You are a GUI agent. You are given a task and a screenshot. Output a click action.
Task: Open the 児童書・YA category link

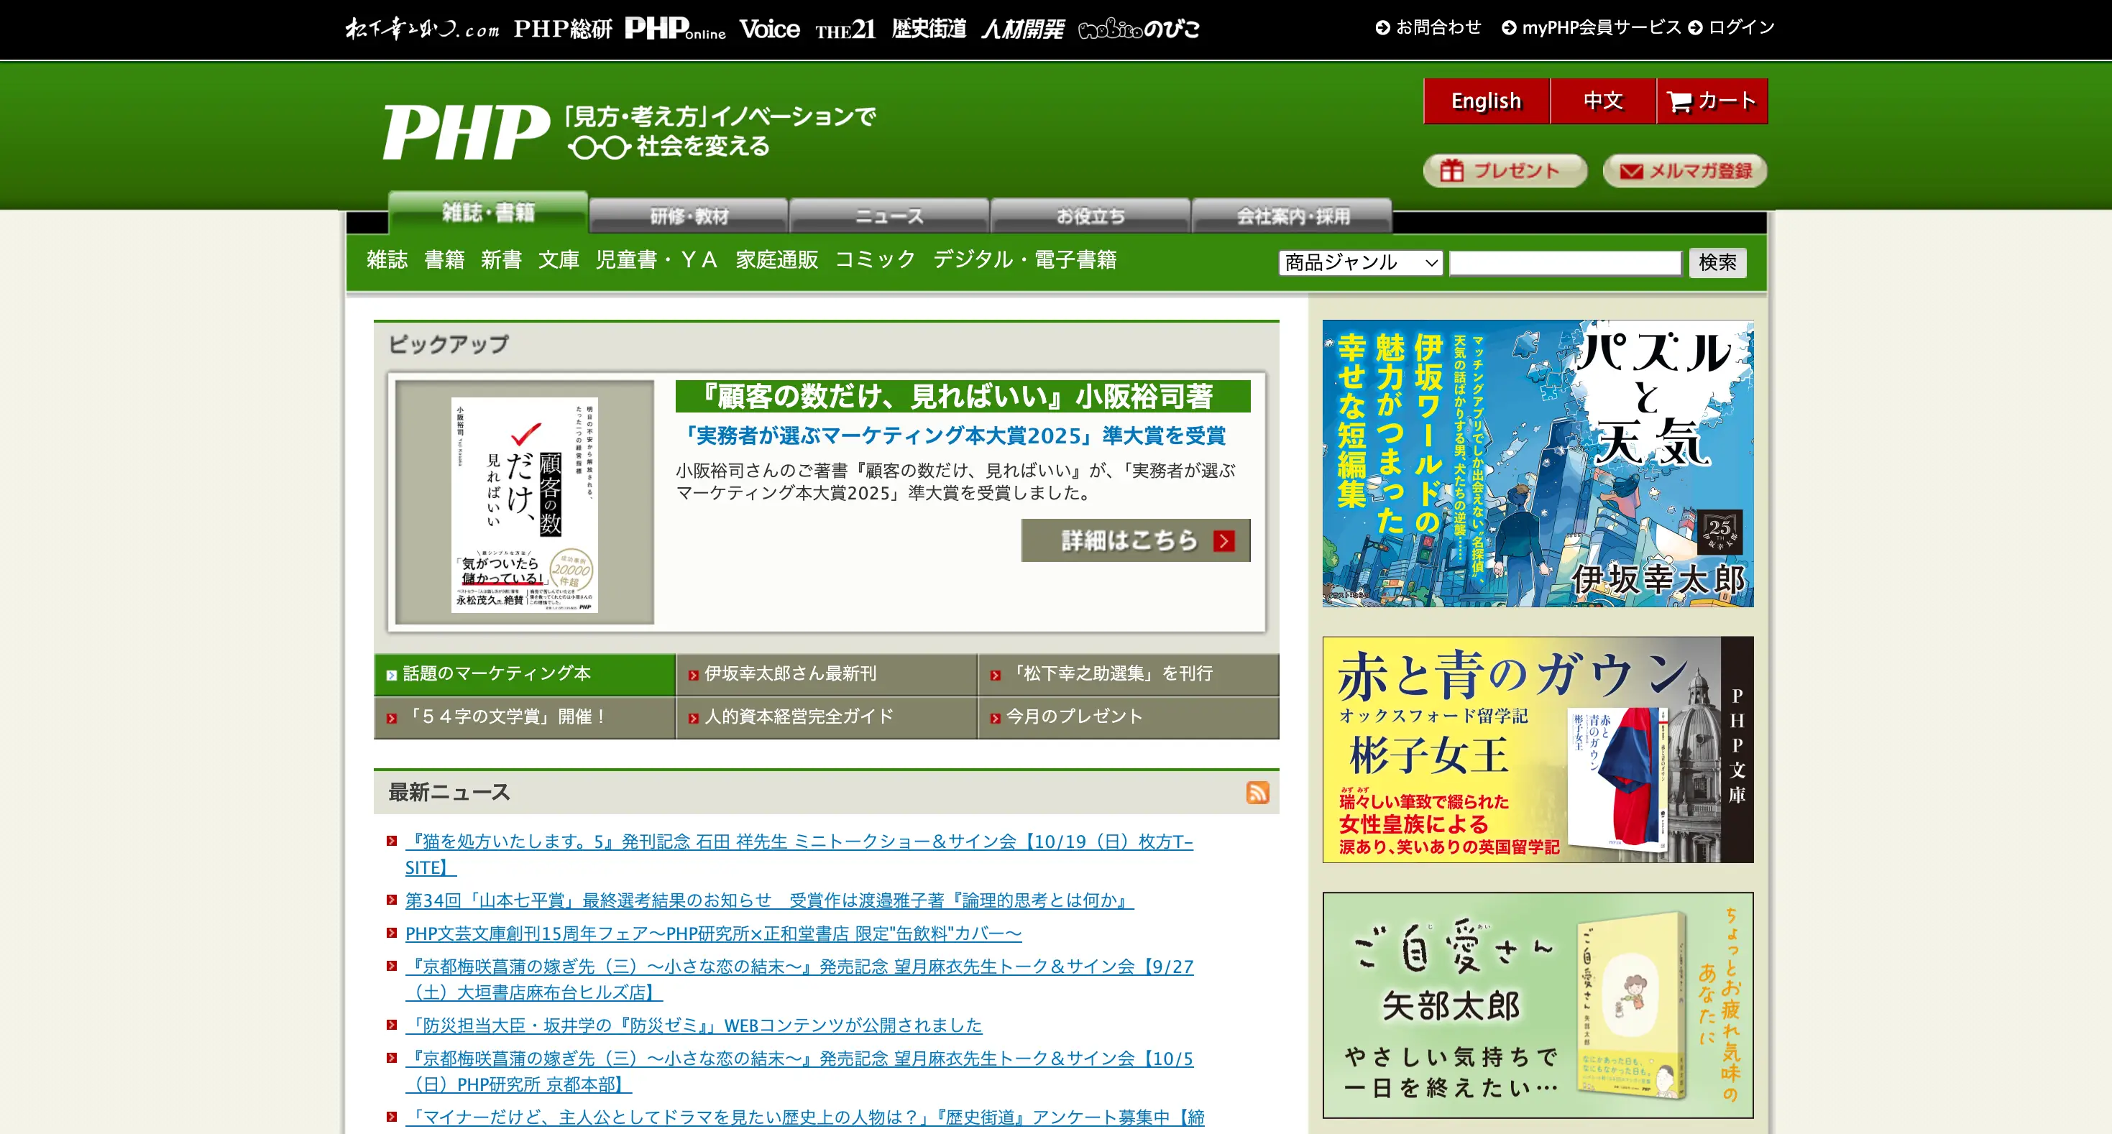pyautogui.click(x=656, y=259)
